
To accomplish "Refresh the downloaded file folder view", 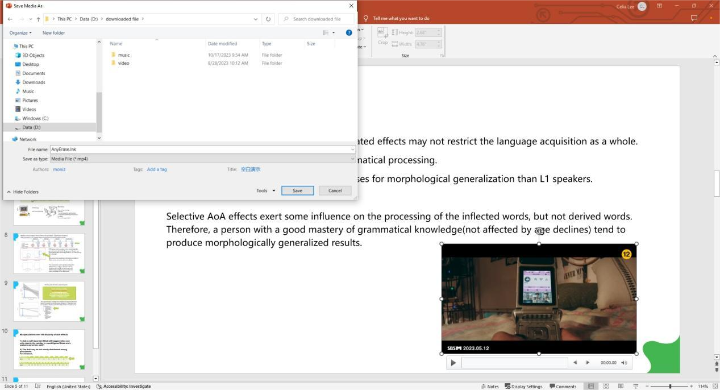I will (268, 19).
